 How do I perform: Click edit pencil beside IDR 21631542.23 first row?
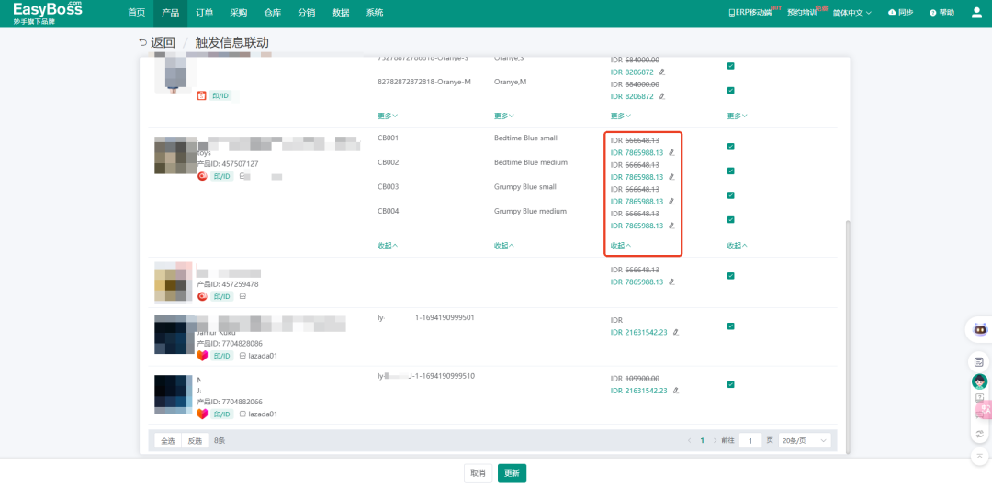pos(676,332)
